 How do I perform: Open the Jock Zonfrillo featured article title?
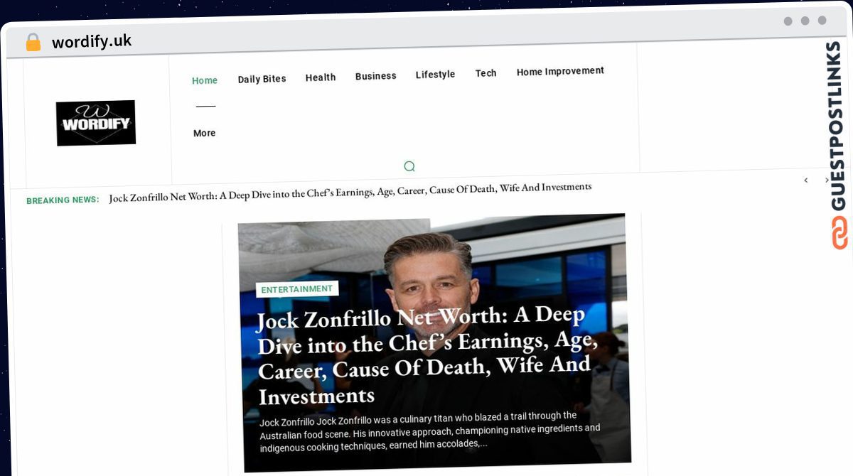pyautogui.click(x=423, y=355)
